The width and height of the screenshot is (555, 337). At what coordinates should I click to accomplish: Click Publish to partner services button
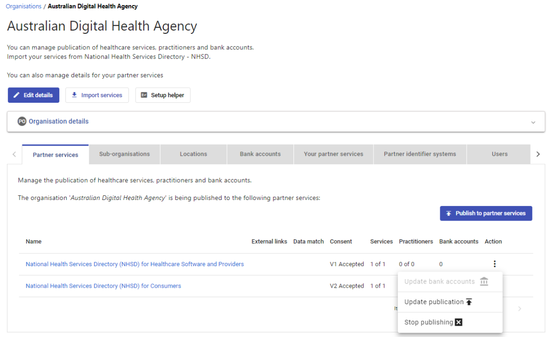(486, 214)
